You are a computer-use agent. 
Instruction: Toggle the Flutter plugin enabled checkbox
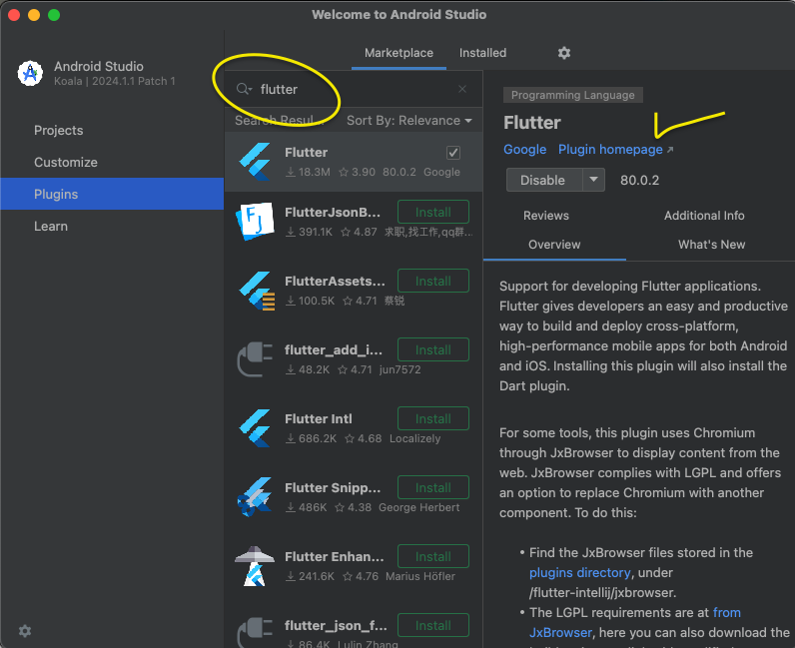pyautogui.click(x=452, y=153)
